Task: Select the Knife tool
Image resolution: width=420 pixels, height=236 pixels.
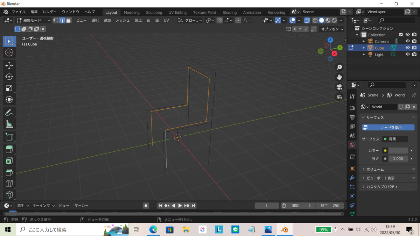Action: 9,195
